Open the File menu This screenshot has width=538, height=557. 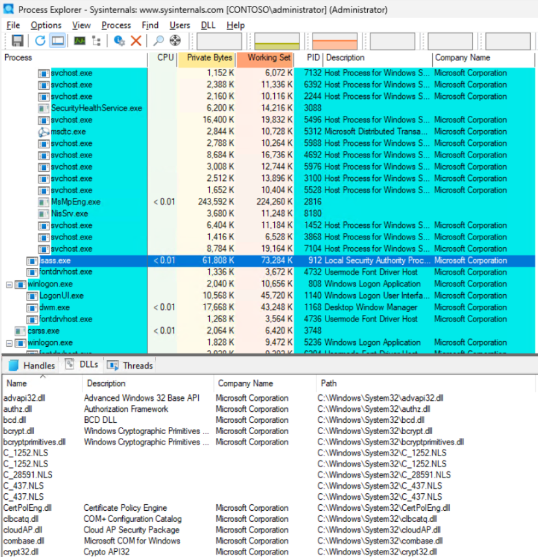coord(13,25)
